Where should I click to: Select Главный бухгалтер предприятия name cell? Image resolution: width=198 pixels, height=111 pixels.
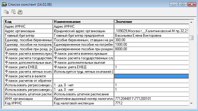[83, 35]
